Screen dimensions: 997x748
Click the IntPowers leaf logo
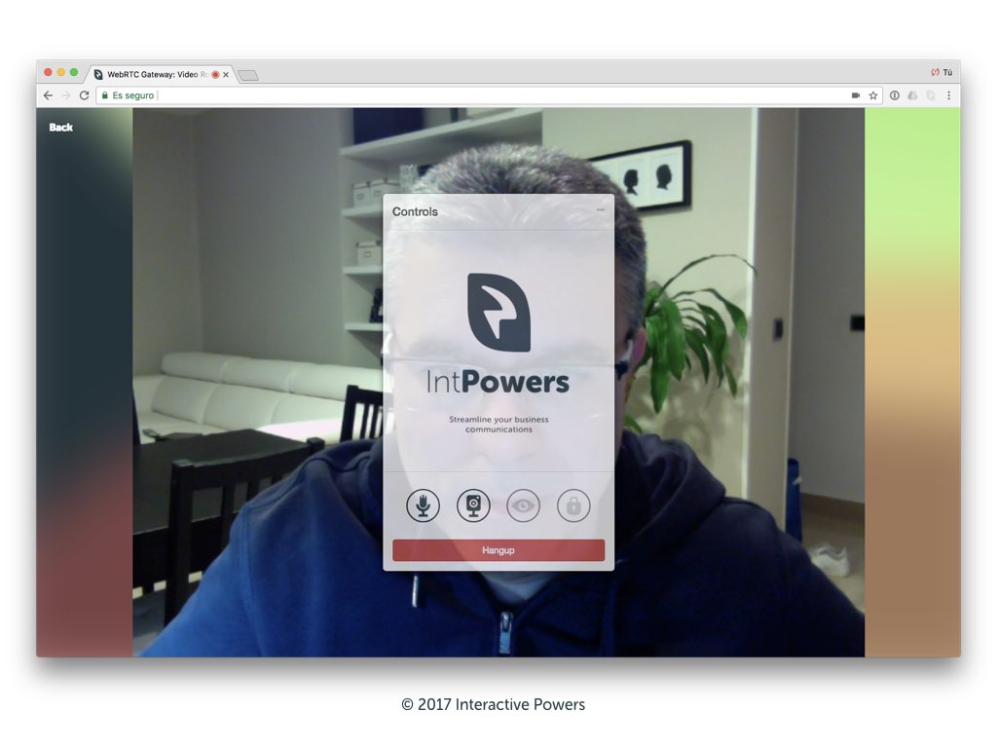point(498,313)
